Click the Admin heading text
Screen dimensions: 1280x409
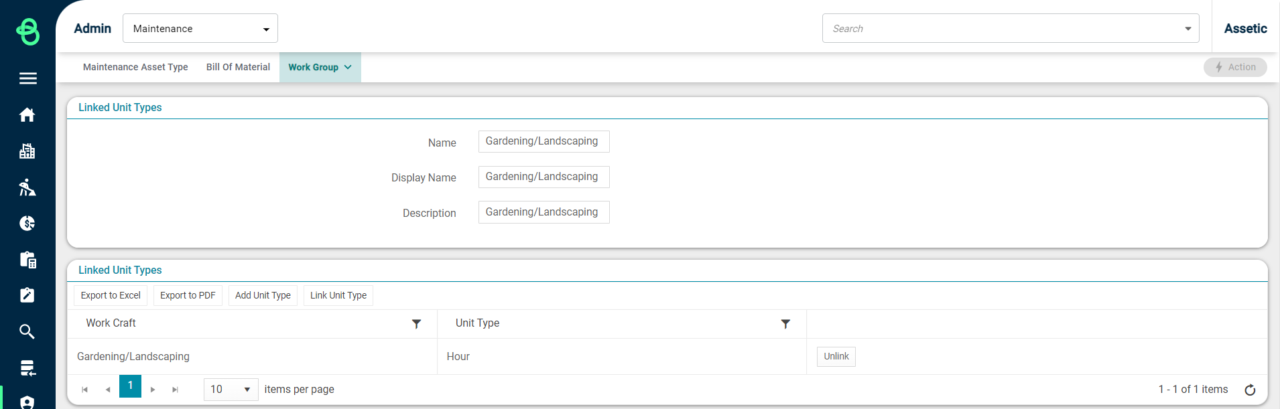coord(92,29)
